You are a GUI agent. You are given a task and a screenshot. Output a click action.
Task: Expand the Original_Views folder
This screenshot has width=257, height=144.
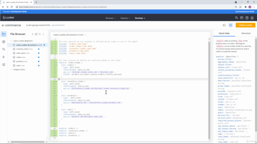[x=11, y=70]
